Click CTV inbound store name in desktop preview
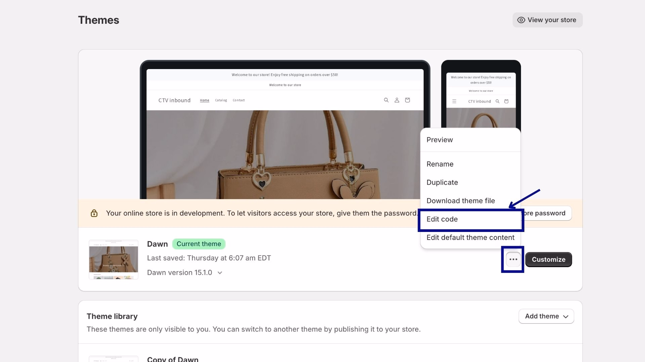645x362 pixels. [x=174, y=100]
